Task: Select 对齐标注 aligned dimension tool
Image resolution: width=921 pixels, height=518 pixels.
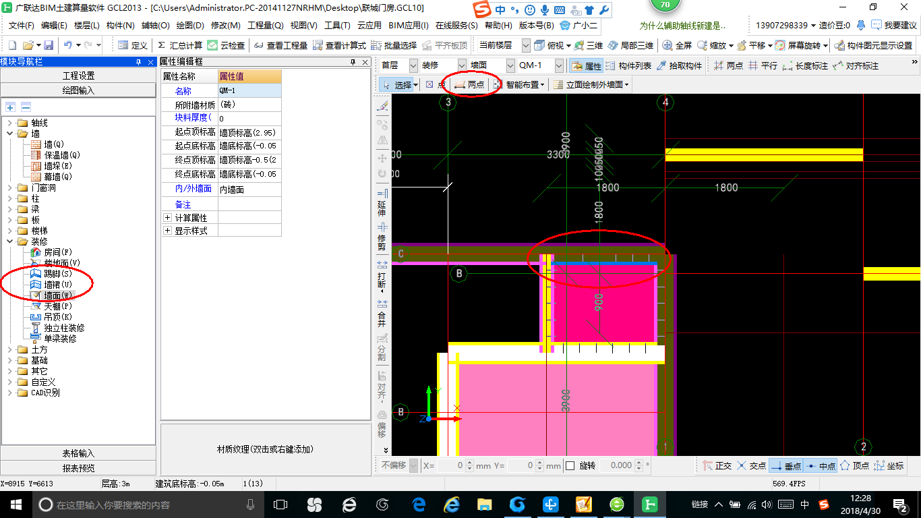Action: pos(856,66)
